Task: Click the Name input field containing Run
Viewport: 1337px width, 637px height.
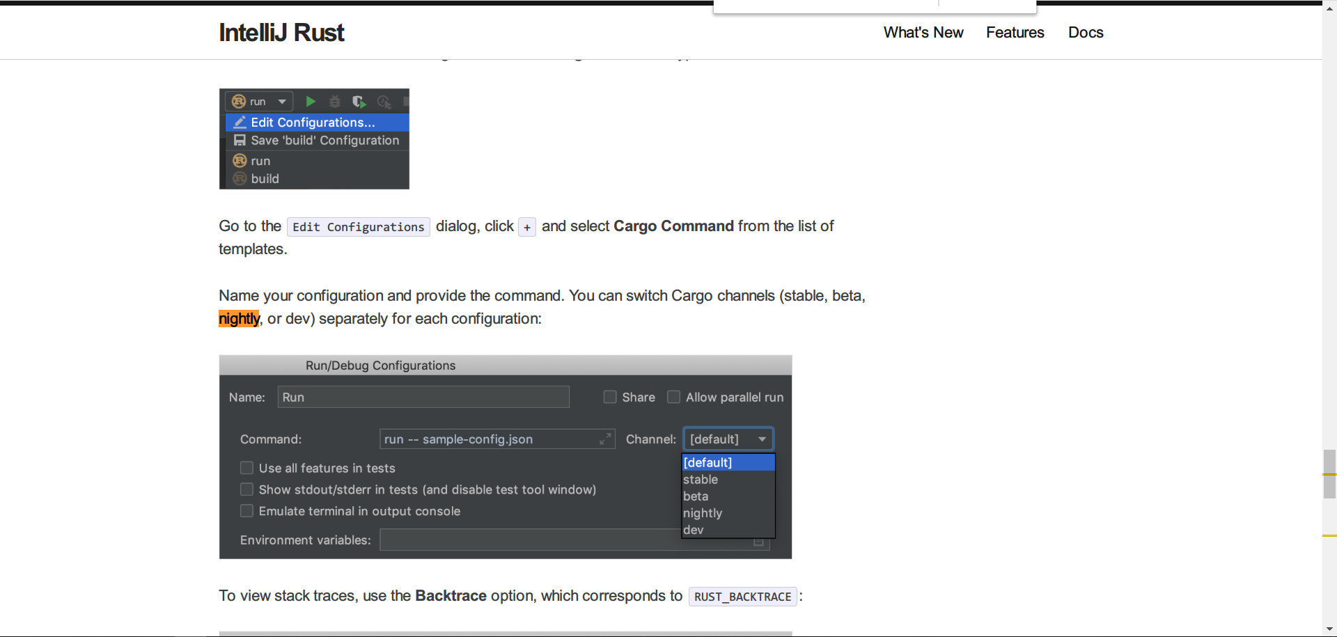Action: 423,397
